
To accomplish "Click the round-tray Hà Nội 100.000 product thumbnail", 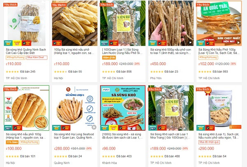I will pyautogui.click(x=26, y=108).
